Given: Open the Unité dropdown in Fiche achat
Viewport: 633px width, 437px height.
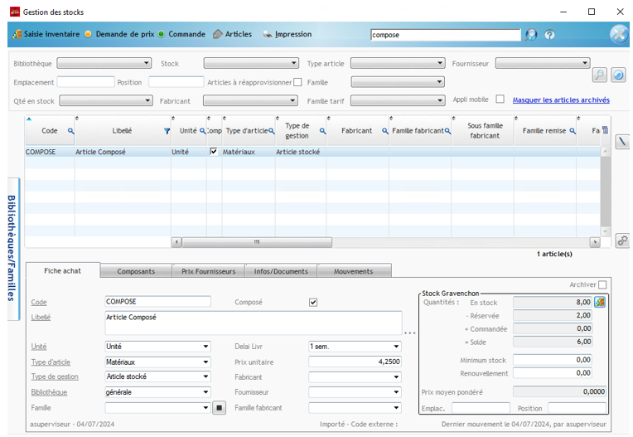Looking at the screenshot, I should pyautogui.click(x=157, y=347).
